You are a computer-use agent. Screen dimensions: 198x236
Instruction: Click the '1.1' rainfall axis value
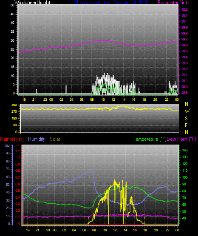[18, 151]
